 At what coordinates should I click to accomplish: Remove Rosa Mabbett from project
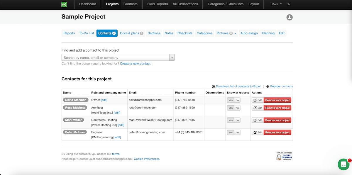tap(277, 108)
